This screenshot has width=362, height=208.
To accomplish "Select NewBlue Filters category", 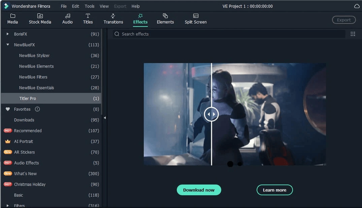I will click(51, 77).
